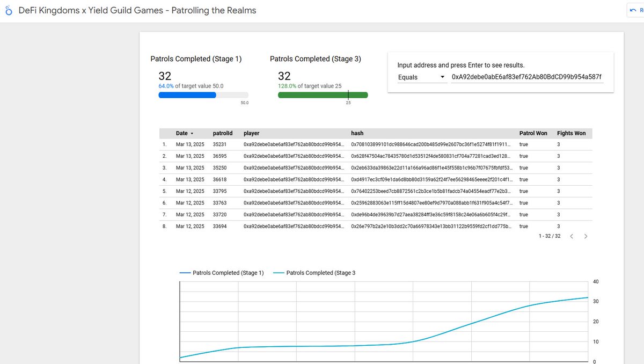
Task: Click patrolId 33763 cell
Action: (x=219, y=203)
